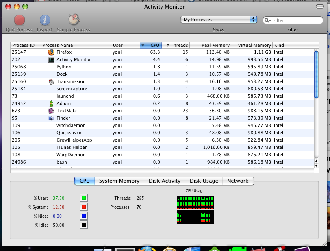The image size is (330, 251).
Task: Click the green % User color swatch
Action: point(83,198)
